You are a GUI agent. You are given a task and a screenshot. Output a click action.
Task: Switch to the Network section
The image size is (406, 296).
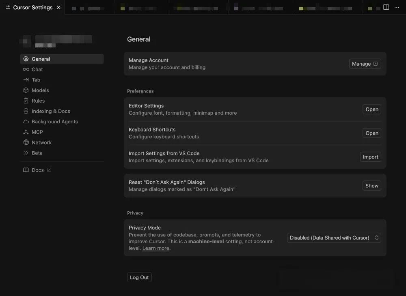click(62, 142)
